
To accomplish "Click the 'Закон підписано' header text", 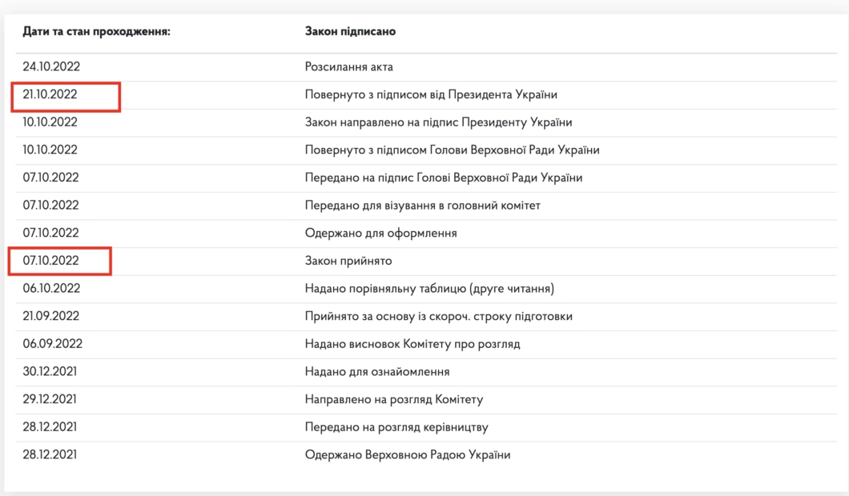I will pos(350,32).
